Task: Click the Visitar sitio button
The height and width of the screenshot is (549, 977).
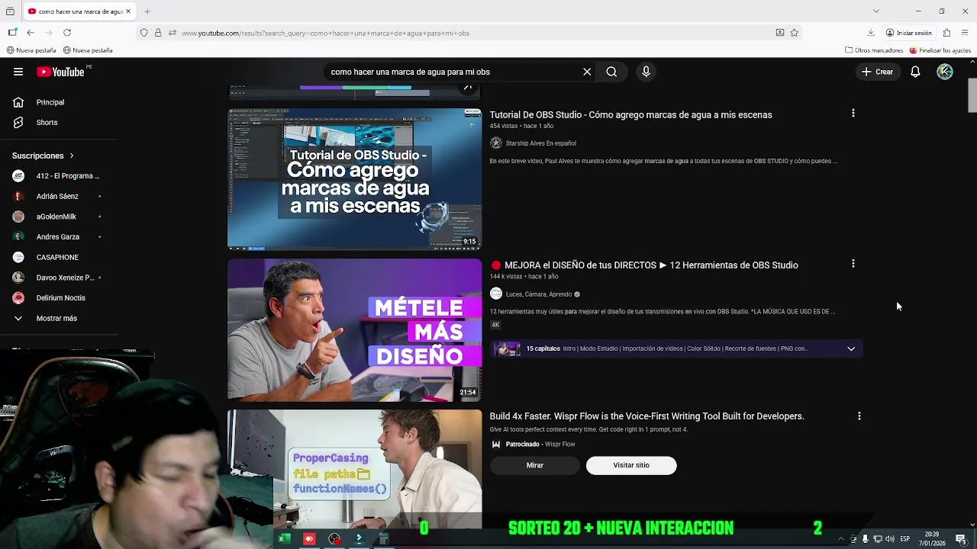Action: 631,465
